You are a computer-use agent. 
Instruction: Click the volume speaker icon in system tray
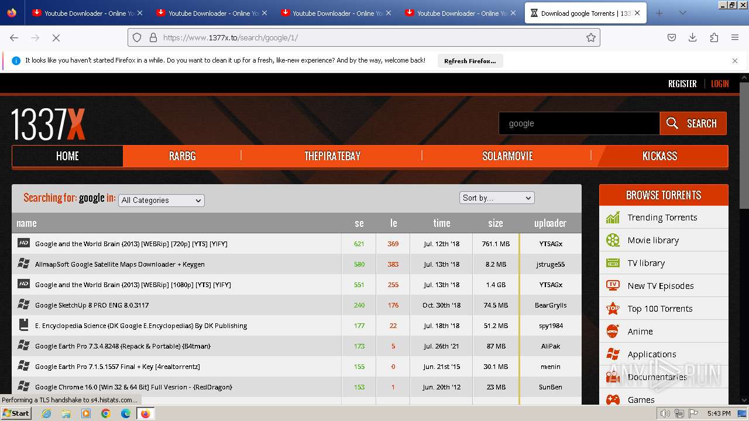tap(665, 413)
